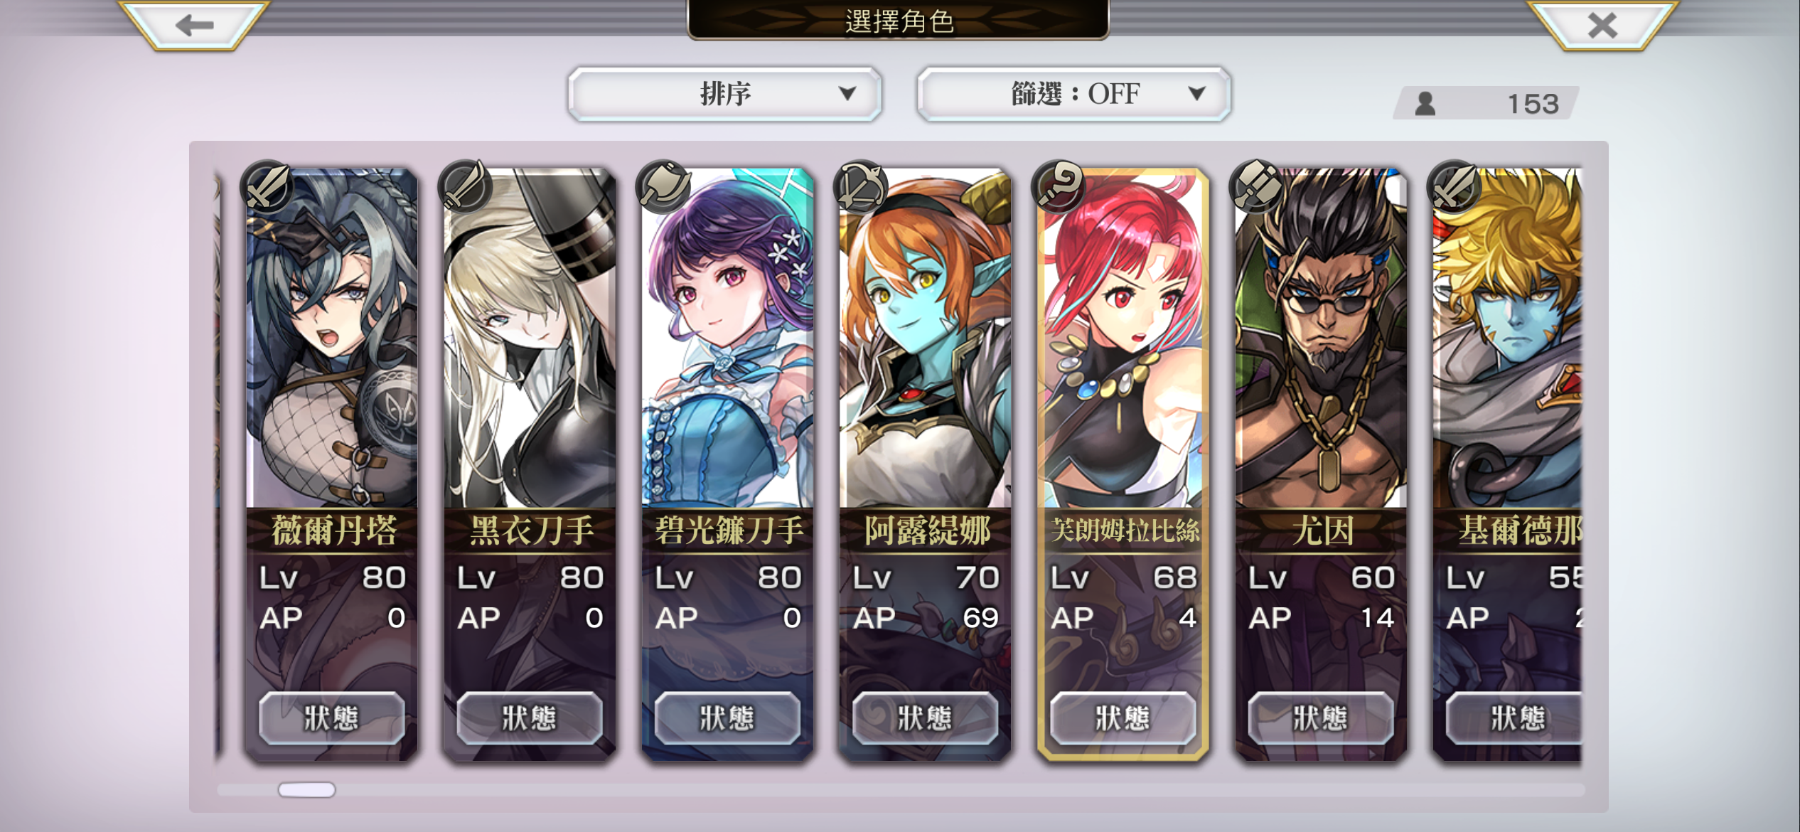Open the 排序 sort dropdown

[x=724, y=94]
